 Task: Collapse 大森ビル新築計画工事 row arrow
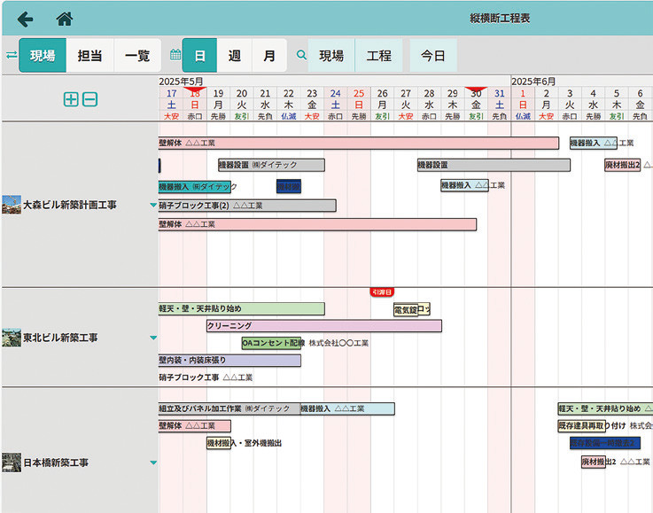click(x=153, y=205)
